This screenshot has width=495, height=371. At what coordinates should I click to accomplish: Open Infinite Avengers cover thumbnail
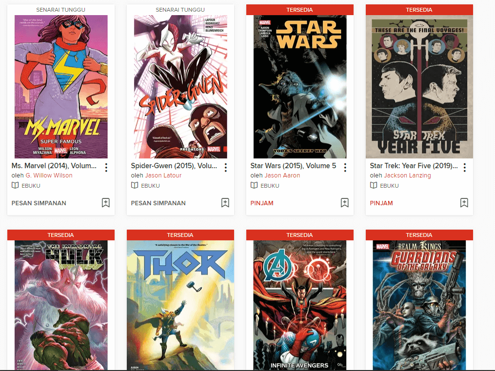(x=300, y=305)
